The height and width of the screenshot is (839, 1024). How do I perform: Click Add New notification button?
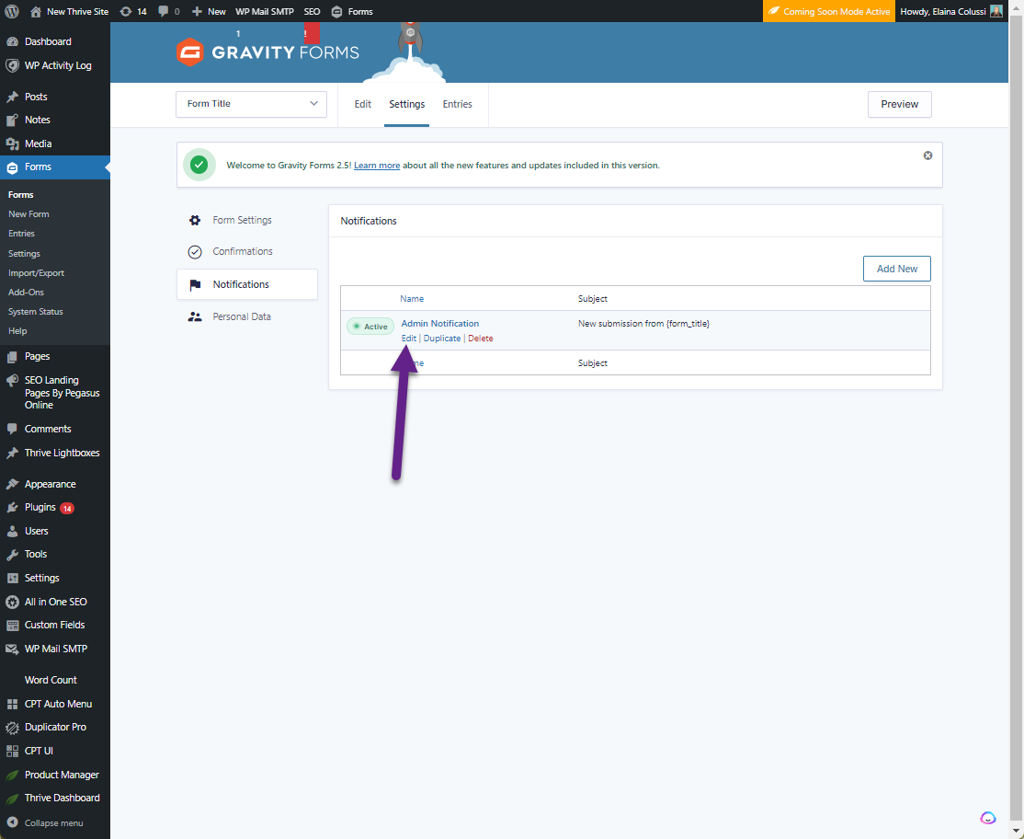[896, 269]
